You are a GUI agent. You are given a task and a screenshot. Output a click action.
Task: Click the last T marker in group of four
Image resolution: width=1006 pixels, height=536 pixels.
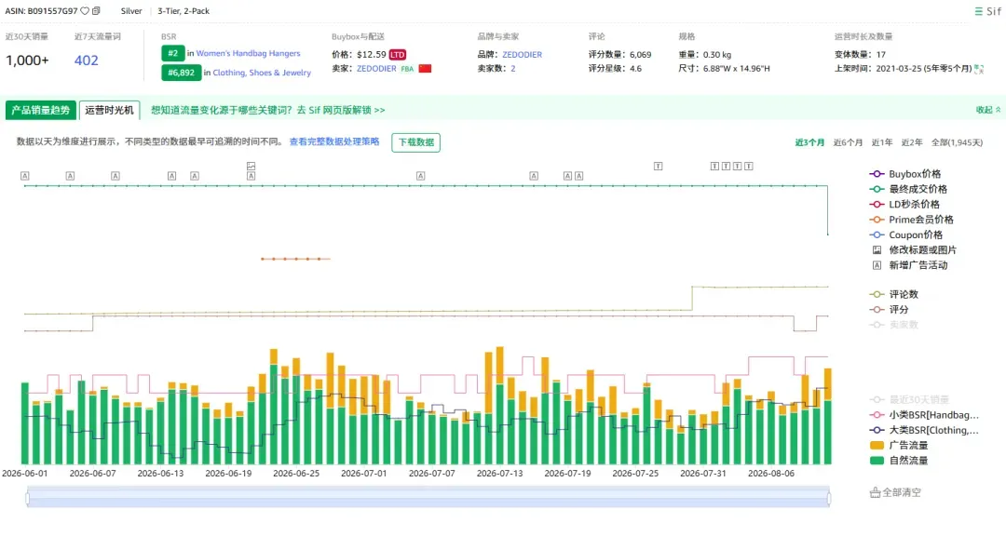coord(749,166)
